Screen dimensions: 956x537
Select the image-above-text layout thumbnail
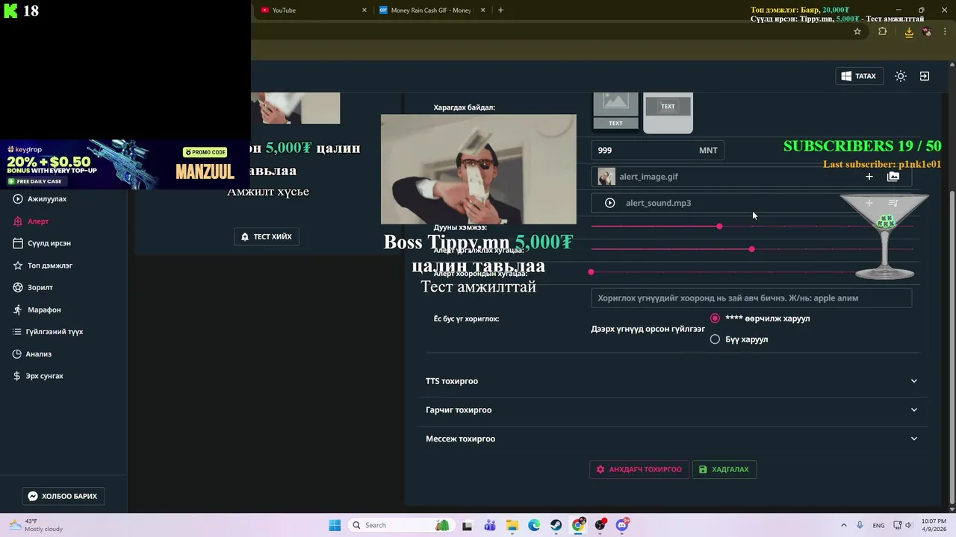615,111
